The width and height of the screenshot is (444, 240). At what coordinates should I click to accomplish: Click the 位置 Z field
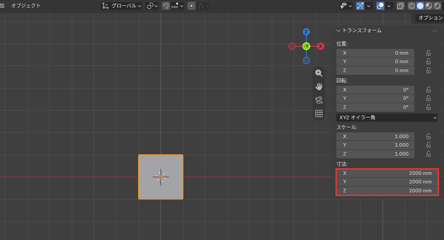(x=375, y=70)
